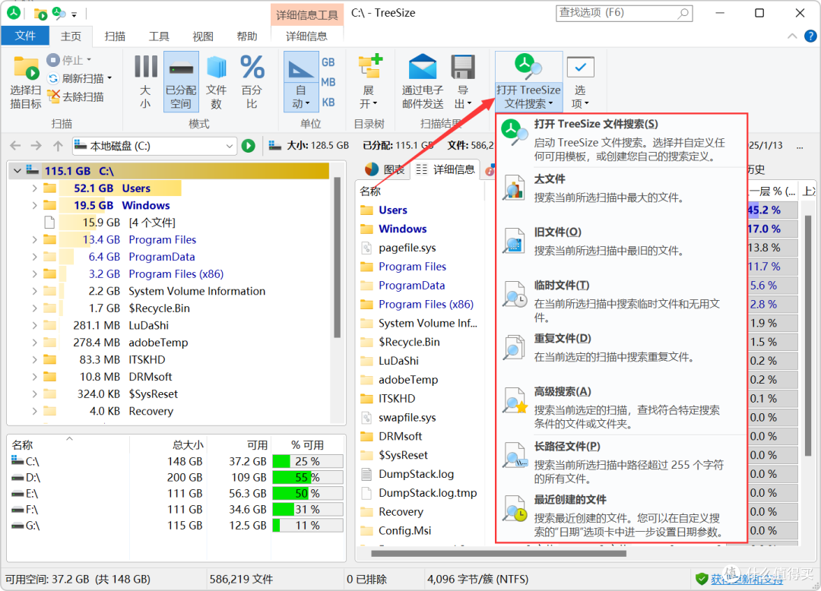The height and width of the screenshot is (591, 821).
Task: Choose the 大文件 search option
Action: click(x=621, y=188)
